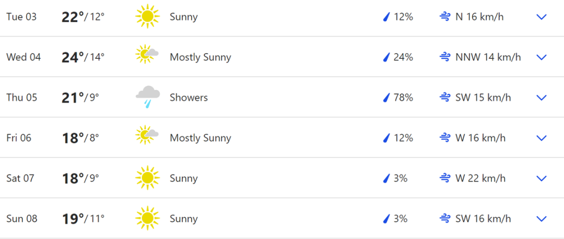
Task: Expand Wed 04 forecast details chevron
Action: tap(542, 57)
